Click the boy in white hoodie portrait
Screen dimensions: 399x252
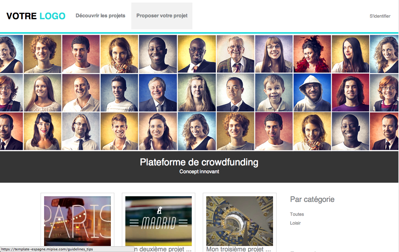click(x=312, y=93)
